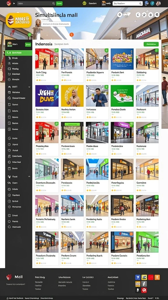Click the magnifier icon in the dark search box

coord(53,4)
